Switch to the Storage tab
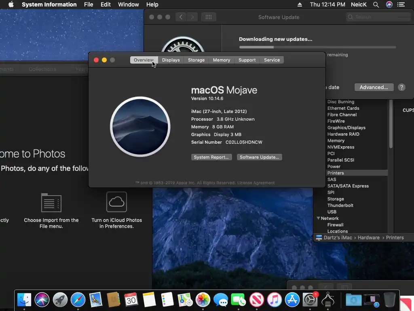 (x=196, y=60)
